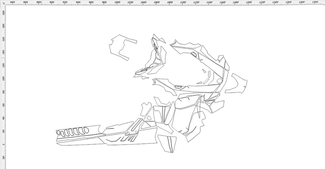The height and width of the screenshot is (169, 325).
Task: Click the 1000 mark on vertical ruler
Action: tap(3, 78)
